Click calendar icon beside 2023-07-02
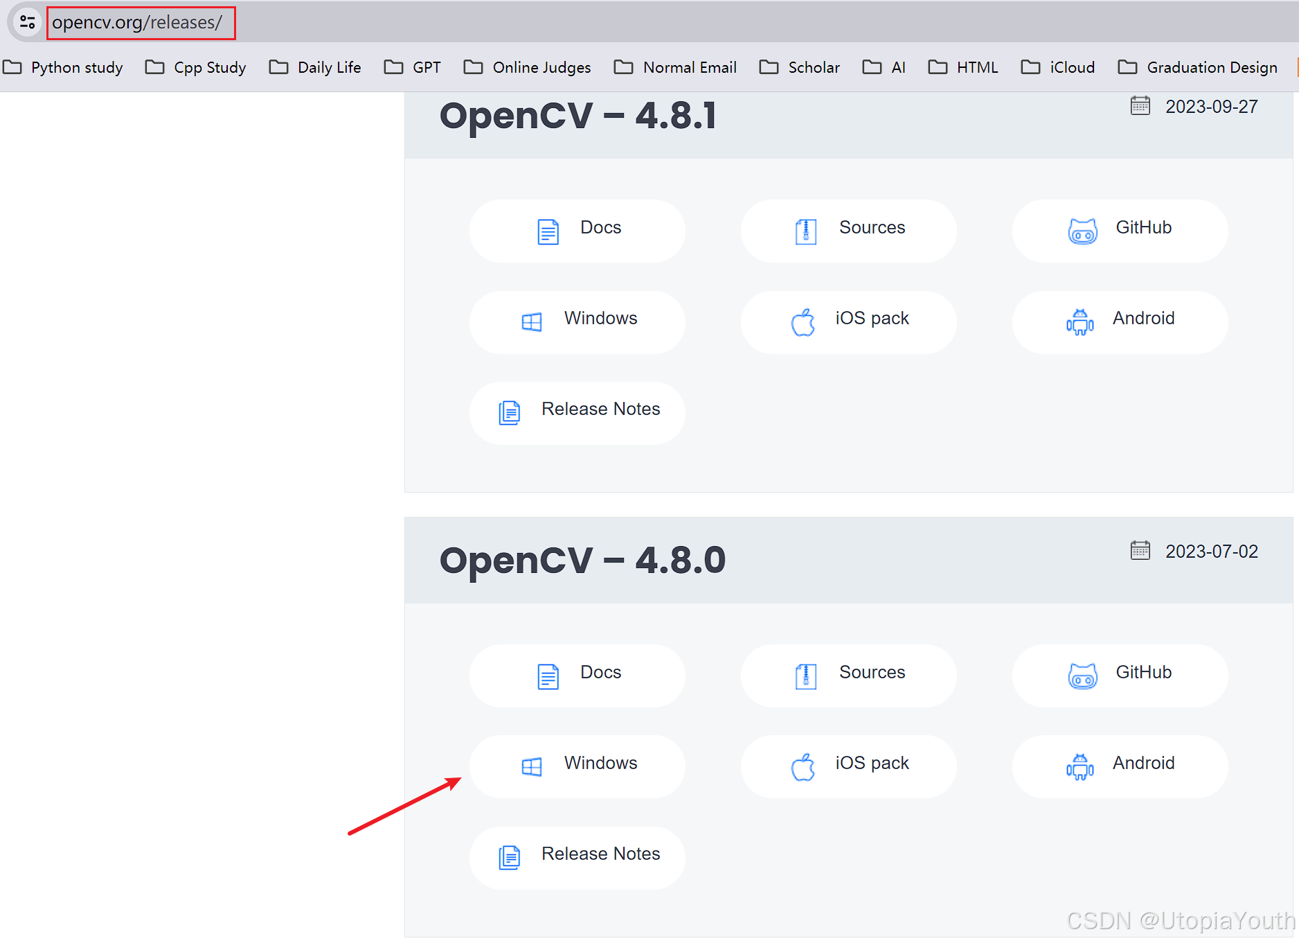This screenshot has height=943, width=1299. 1140,550
